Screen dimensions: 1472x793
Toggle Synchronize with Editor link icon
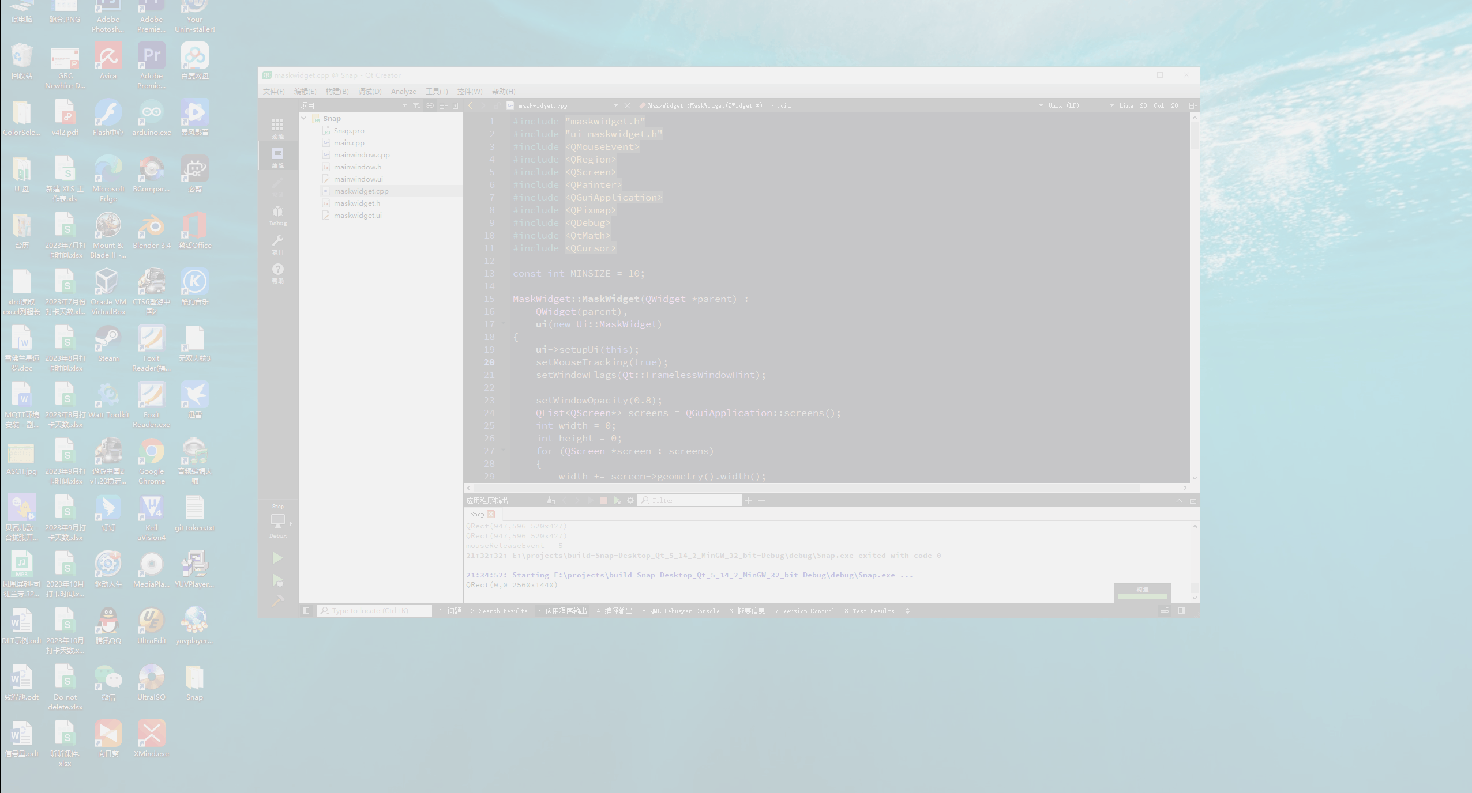click(429, 105)
